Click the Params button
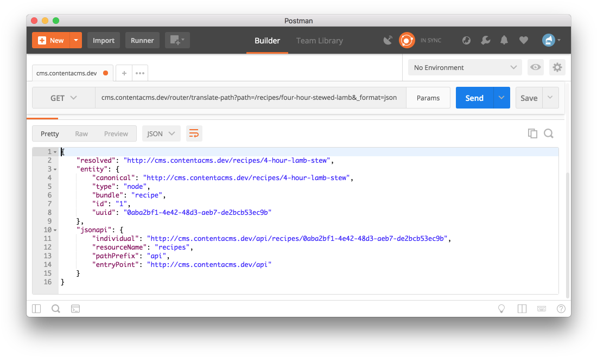Viewport: 597px width, 357px height. [428, 98]
